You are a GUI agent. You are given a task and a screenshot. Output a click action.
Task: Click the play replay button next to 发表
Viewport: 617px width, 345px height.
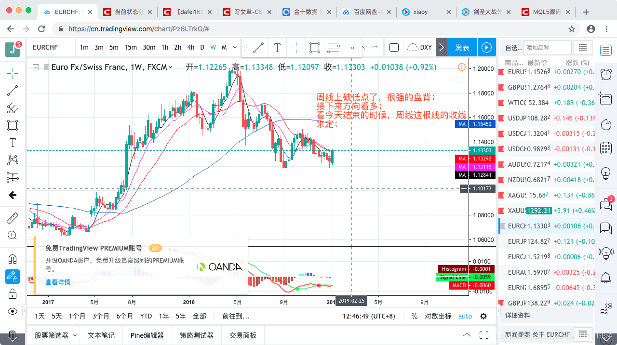click(487, 47)
